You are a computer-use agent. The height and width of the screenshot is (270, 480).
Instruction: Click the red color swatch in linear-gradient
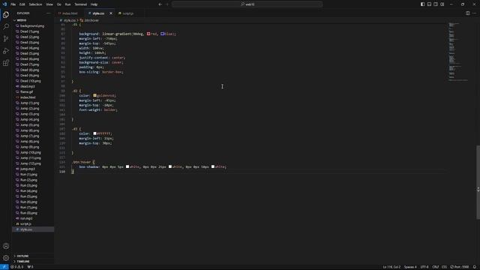click(x=148, y=34)
